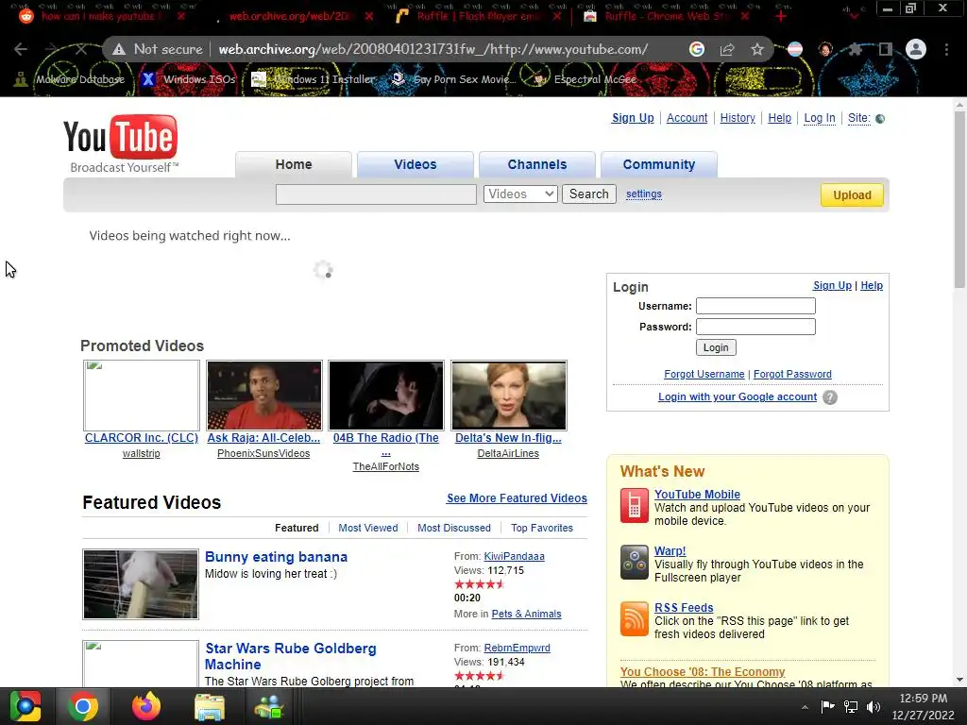
Task: Switch to the Channels tab
Action: pos(537,164)
